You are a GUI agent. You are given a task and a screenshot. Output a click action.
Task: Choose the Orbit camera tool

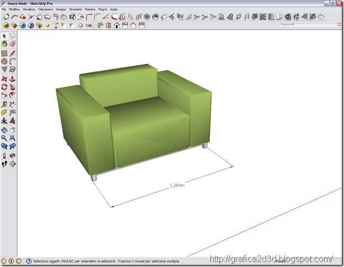pos(4,130)
